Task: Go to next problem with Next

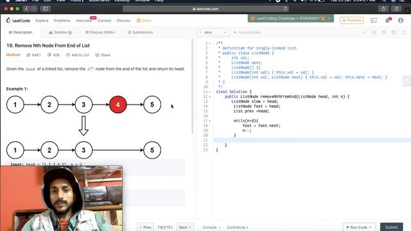Action: click(185, 227)
